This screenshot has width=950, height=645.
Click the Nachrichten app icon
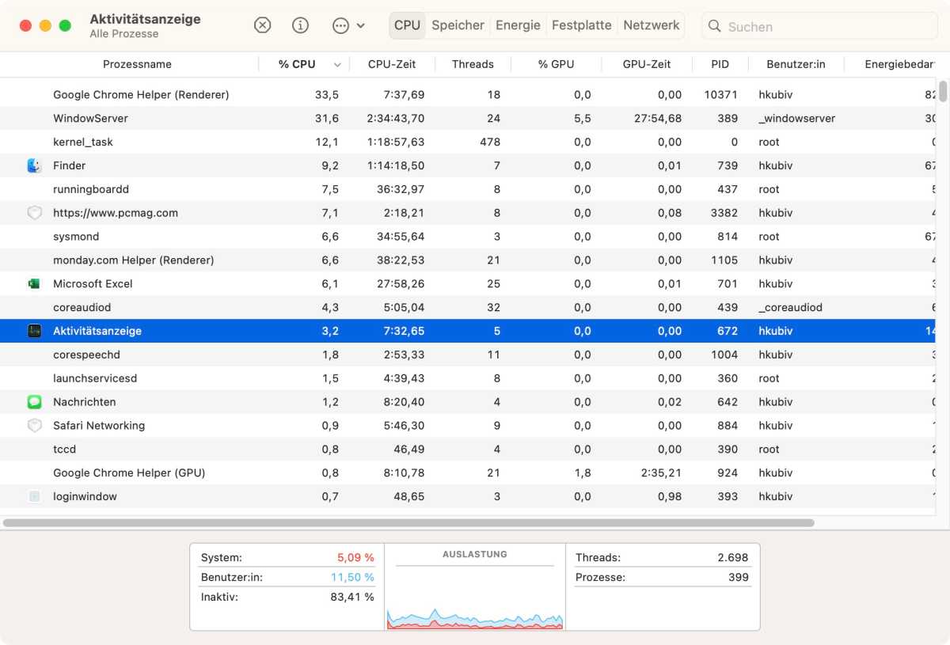(x=34, y=402)
